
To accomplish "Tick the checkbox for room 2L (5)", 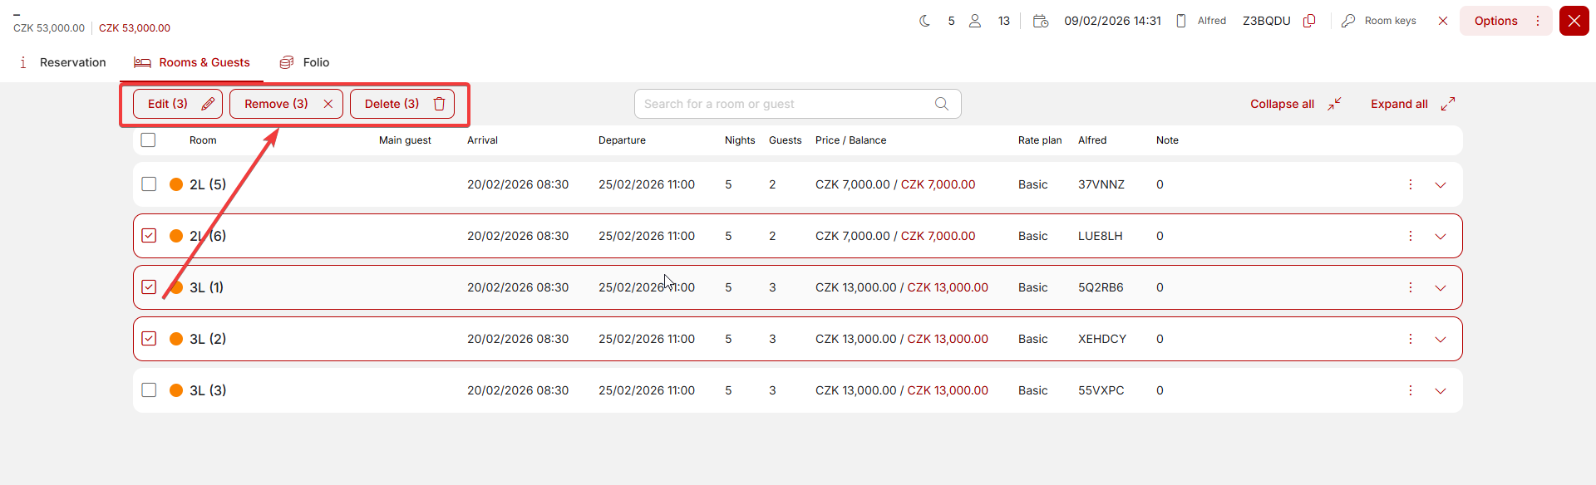I will [149, 184].
